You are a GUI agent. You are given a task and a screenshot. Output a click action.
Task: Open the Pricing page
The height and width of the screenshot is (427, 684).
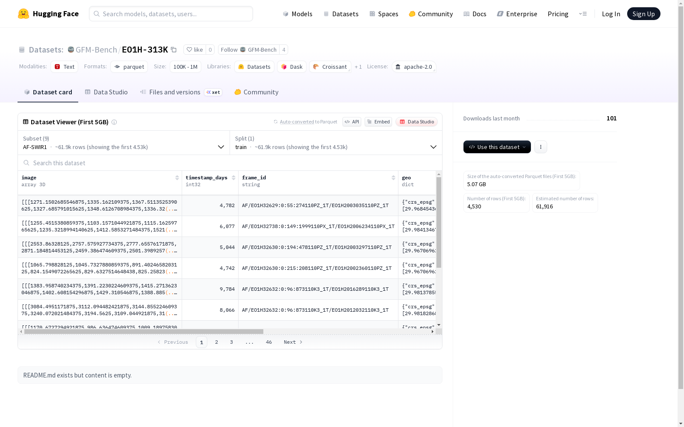(x=558, y=14)
